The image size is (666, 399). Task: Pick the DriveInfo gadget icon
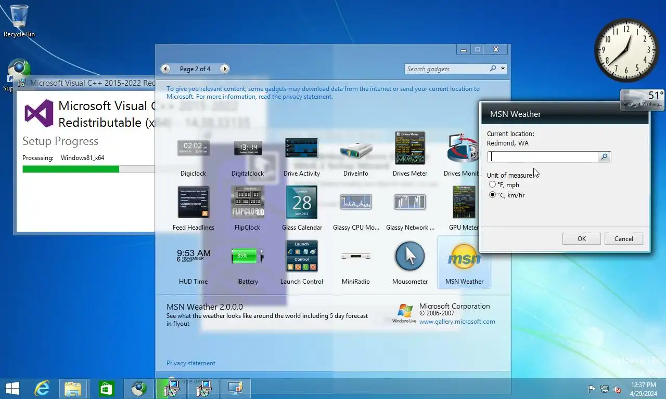tap(356, 150)
